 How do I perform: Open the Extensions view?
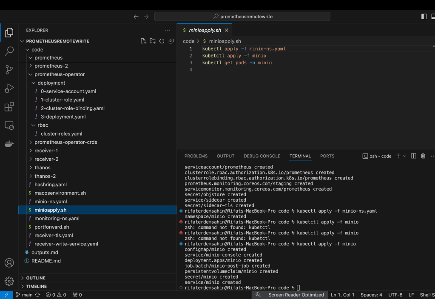click(x=9, y=107)
